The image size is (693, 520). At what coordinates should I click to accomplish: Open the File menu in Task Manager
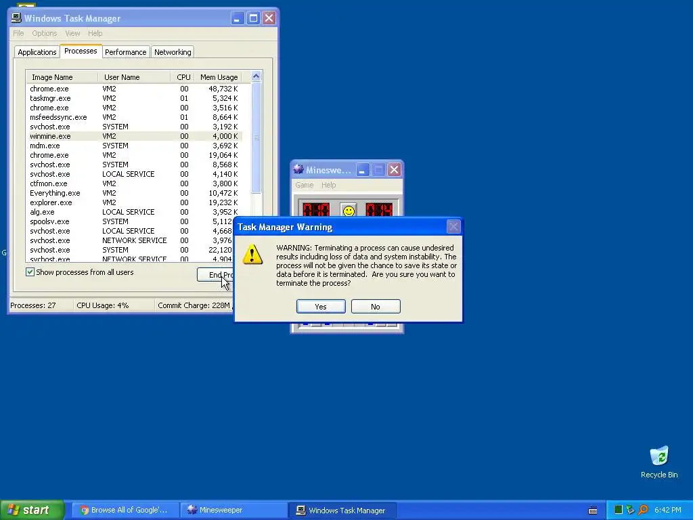[x=18, y=33]
